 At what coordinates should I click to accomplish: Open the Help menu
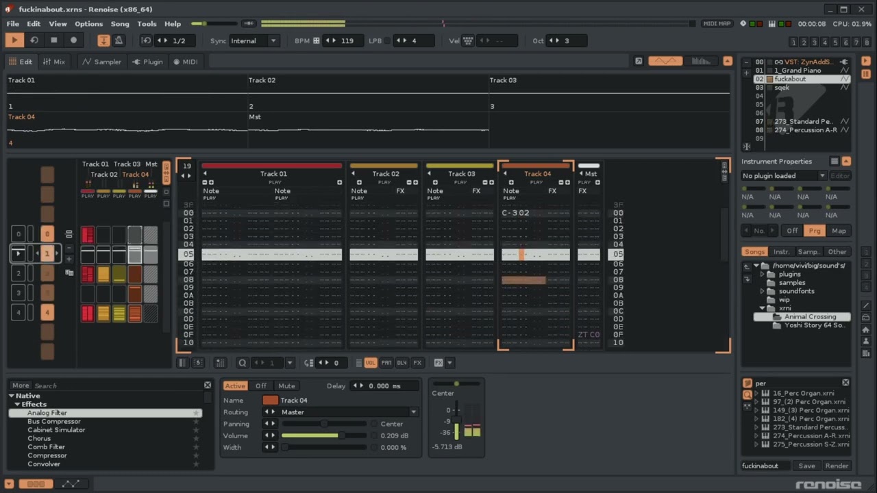click(173, 24)
